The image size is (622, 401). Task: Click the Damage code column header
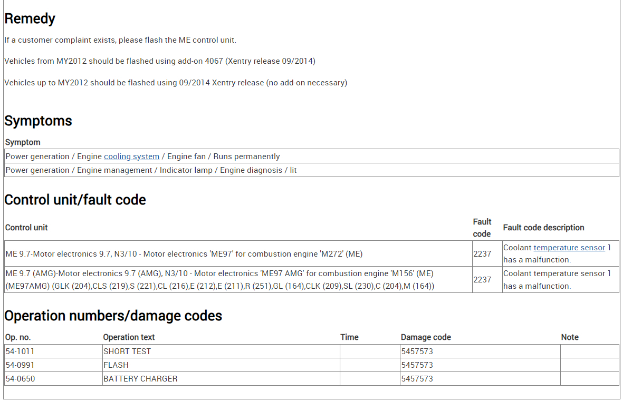[426, 337]
